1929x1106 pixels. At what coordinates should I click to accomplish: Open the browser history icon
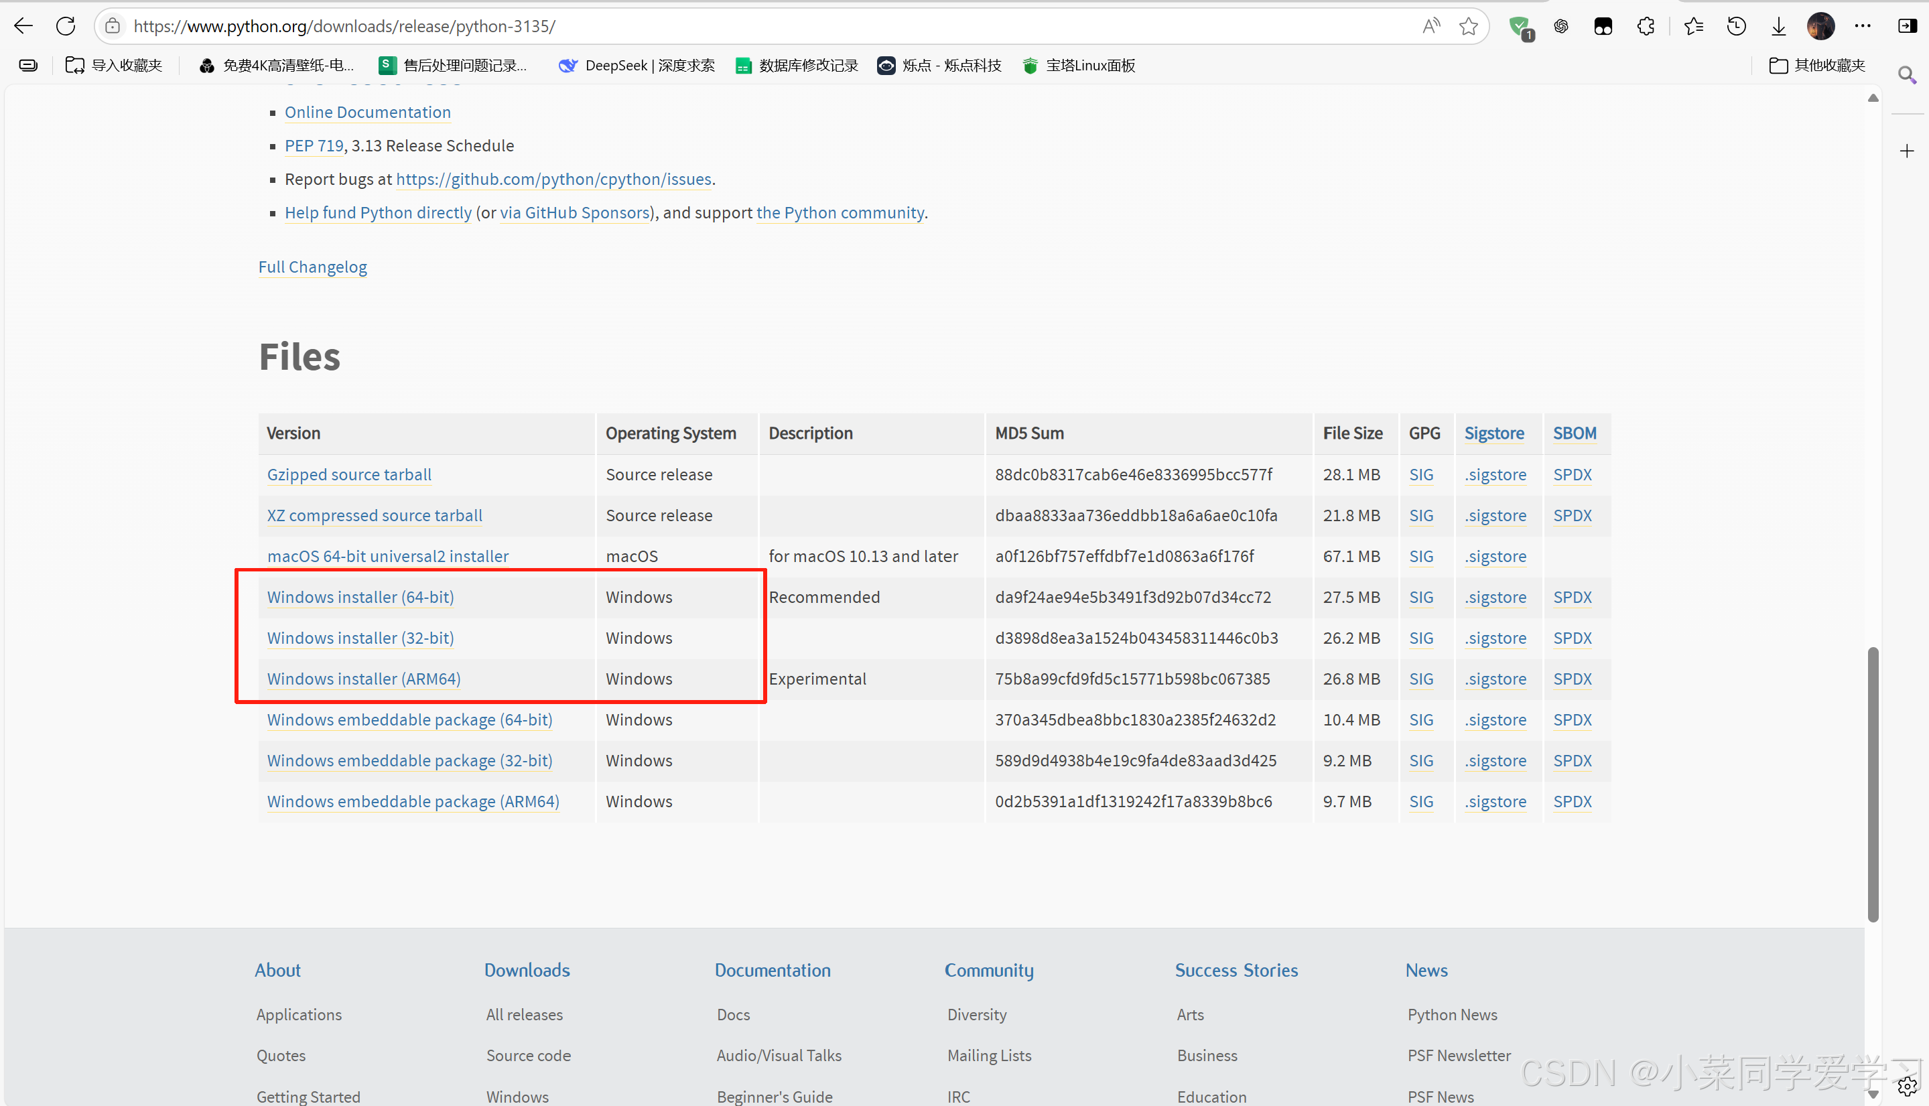(1736, 27)
